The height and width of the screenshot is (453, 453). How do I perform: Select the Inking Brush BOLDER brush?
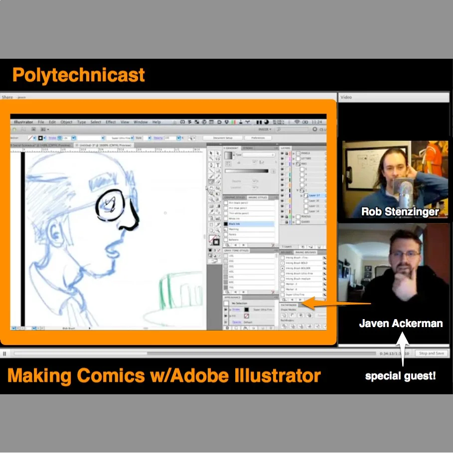click(303, 268)
